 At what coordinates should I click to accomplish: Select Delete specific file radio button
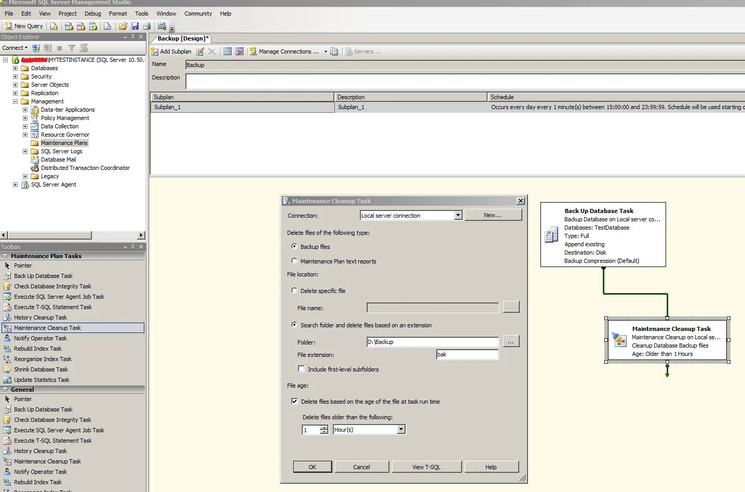point(294,290)
